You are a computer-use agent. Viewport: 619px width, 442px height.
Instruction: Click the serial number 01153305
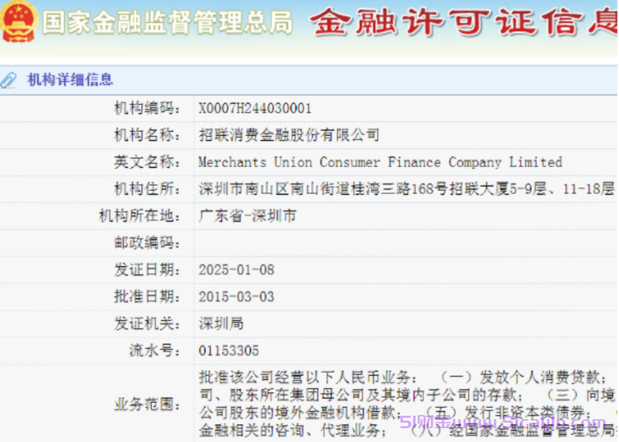tap(229, 351)
